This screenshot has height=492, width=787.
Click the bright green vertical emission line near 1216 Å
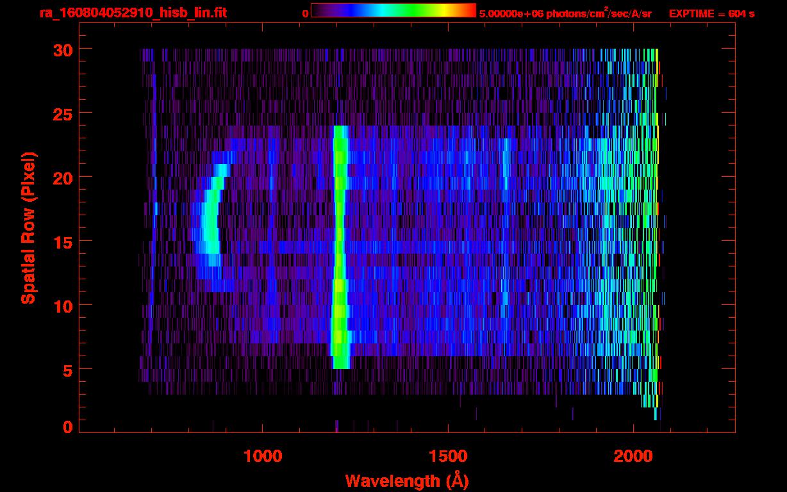pos(340,247)
